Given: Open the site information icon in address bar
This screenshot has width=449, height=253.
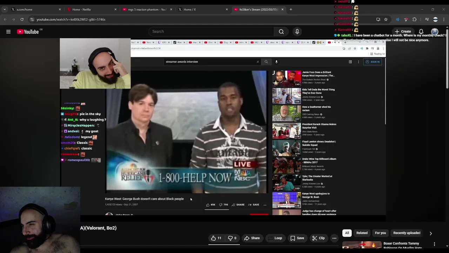Looking at the screenshot, I should pos(32,19).
